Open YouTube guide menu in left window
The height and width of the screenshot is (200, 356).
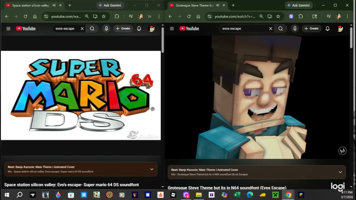click(x=8, y=29)
